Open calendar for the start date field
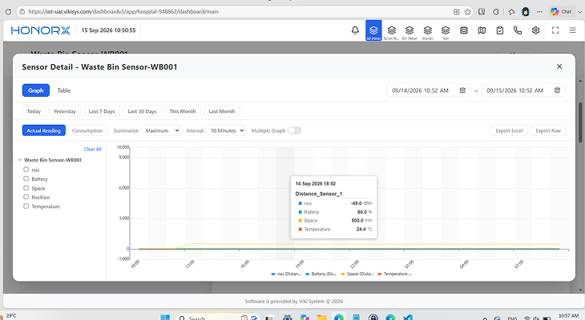This screenshot has width=585, height=320. (x=462, y=90)
